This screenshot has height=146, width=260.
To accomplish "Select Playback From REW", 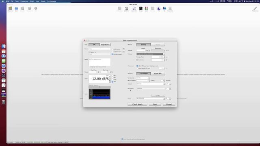I will pyautogui.click(x=143, y=74).
